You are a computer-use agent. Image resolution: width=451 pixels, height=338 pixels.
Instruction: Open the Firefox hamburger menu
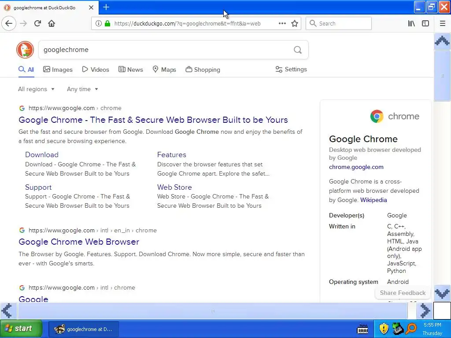(x=442, y=23)
